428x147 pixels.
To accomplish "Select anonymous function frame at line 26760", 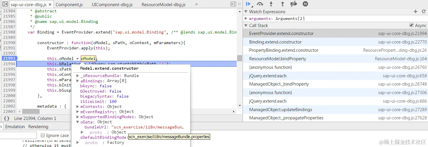I will [x=335, y=67].
